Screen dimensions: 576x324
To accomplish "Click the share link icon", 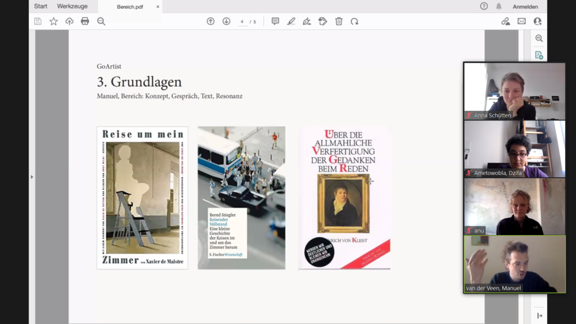I will (x=506, y=21).
